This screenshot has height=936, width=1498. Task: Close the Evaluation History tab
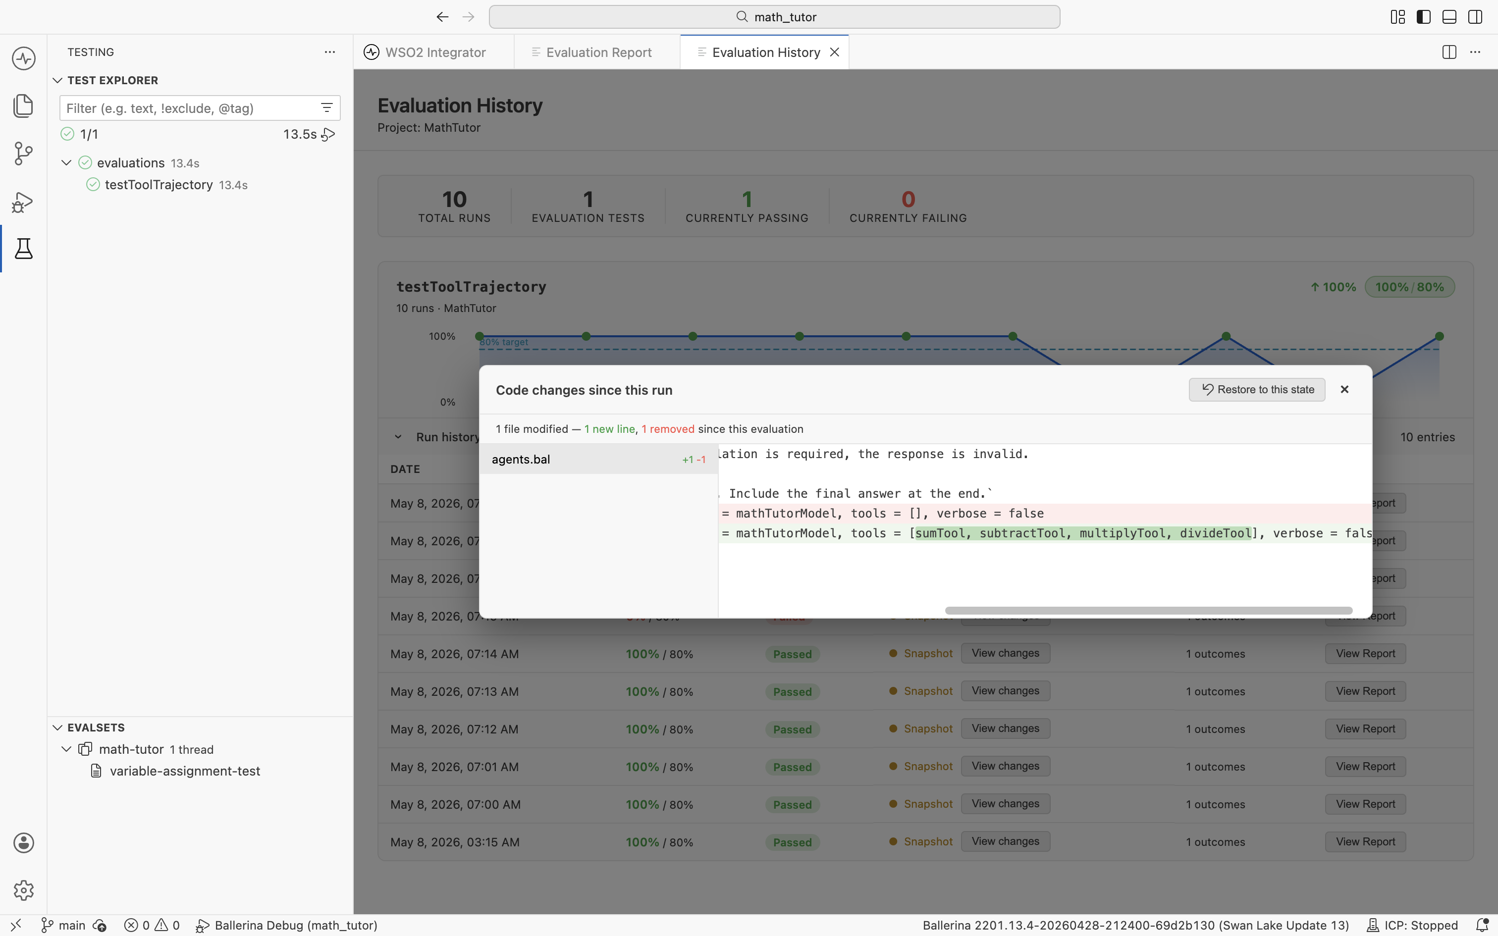(834, 52)
